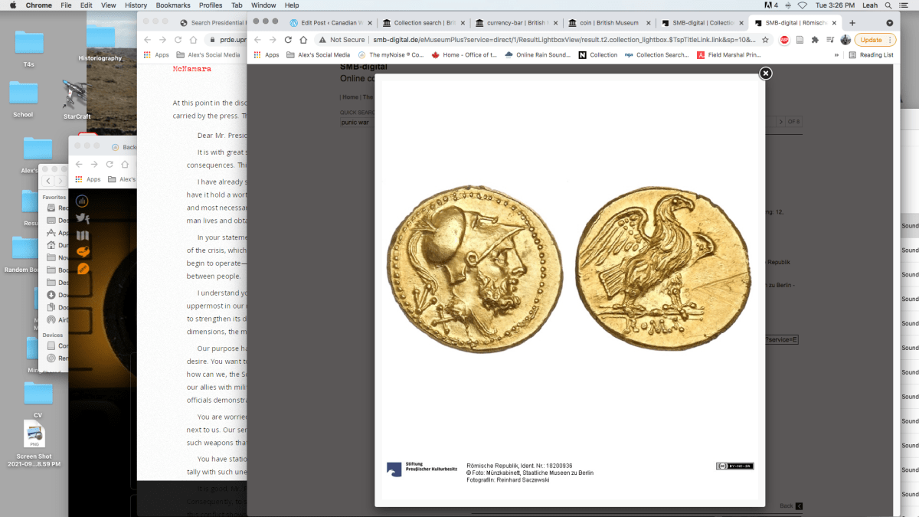
Task: Open a new Chrome tab
Action: pyautogui.click(x=852, y=23)
